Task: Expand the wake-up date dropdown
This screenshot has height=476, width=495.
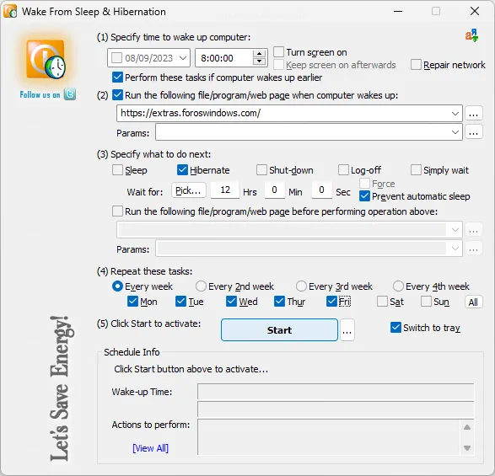Action: tap(183, 58)
